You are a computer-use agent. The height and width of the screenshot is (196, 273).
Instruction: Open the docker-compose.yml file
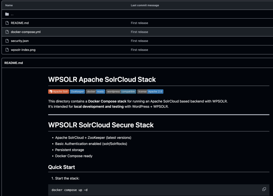(x=26, y=32)
